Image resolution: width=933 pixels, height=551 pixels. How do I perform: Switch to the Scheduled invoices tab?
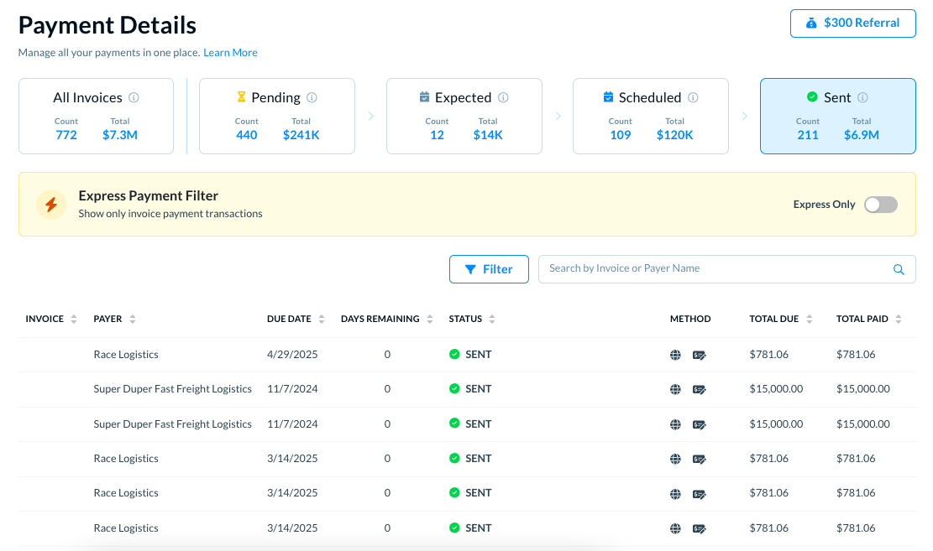650,117
